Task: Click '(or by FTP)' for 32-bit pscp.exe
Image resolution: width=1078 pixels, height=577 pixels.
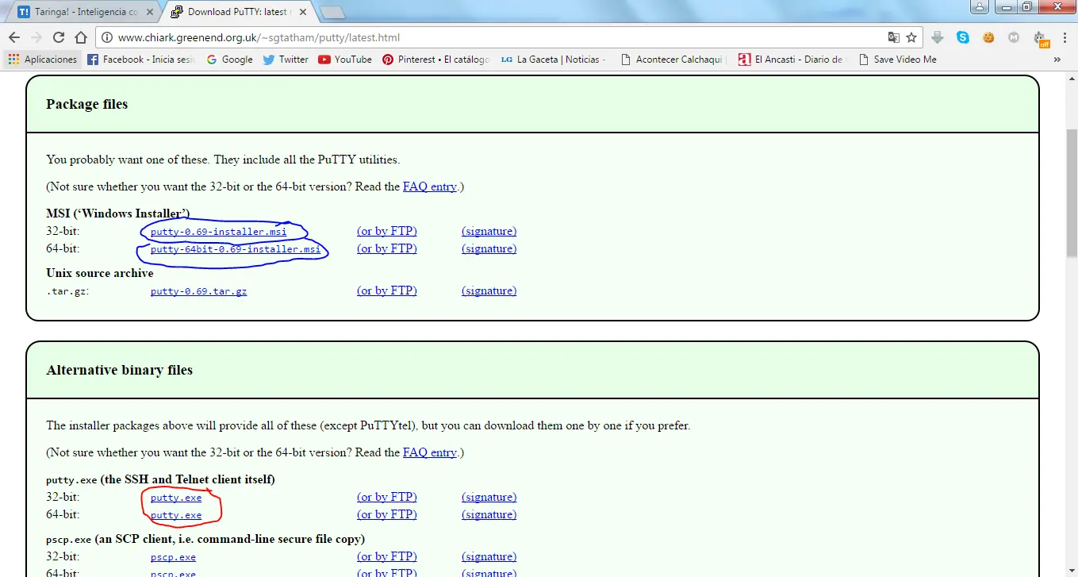Action: click(387, 556)
